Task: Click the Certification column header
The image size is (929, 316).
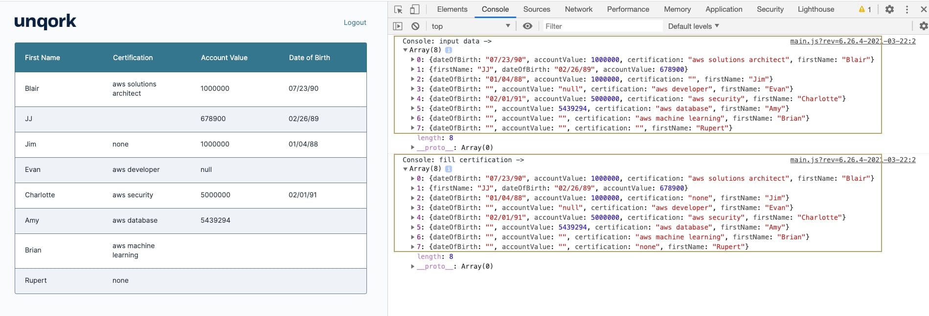Action: [x=133, y=58]
